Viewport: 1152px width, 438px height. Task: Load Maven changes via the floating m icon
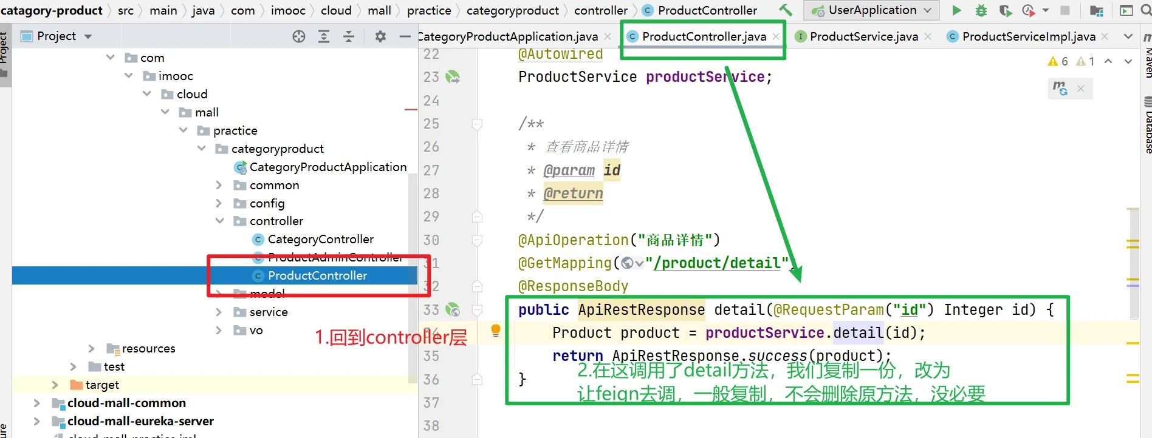[x=1060, y=88]
